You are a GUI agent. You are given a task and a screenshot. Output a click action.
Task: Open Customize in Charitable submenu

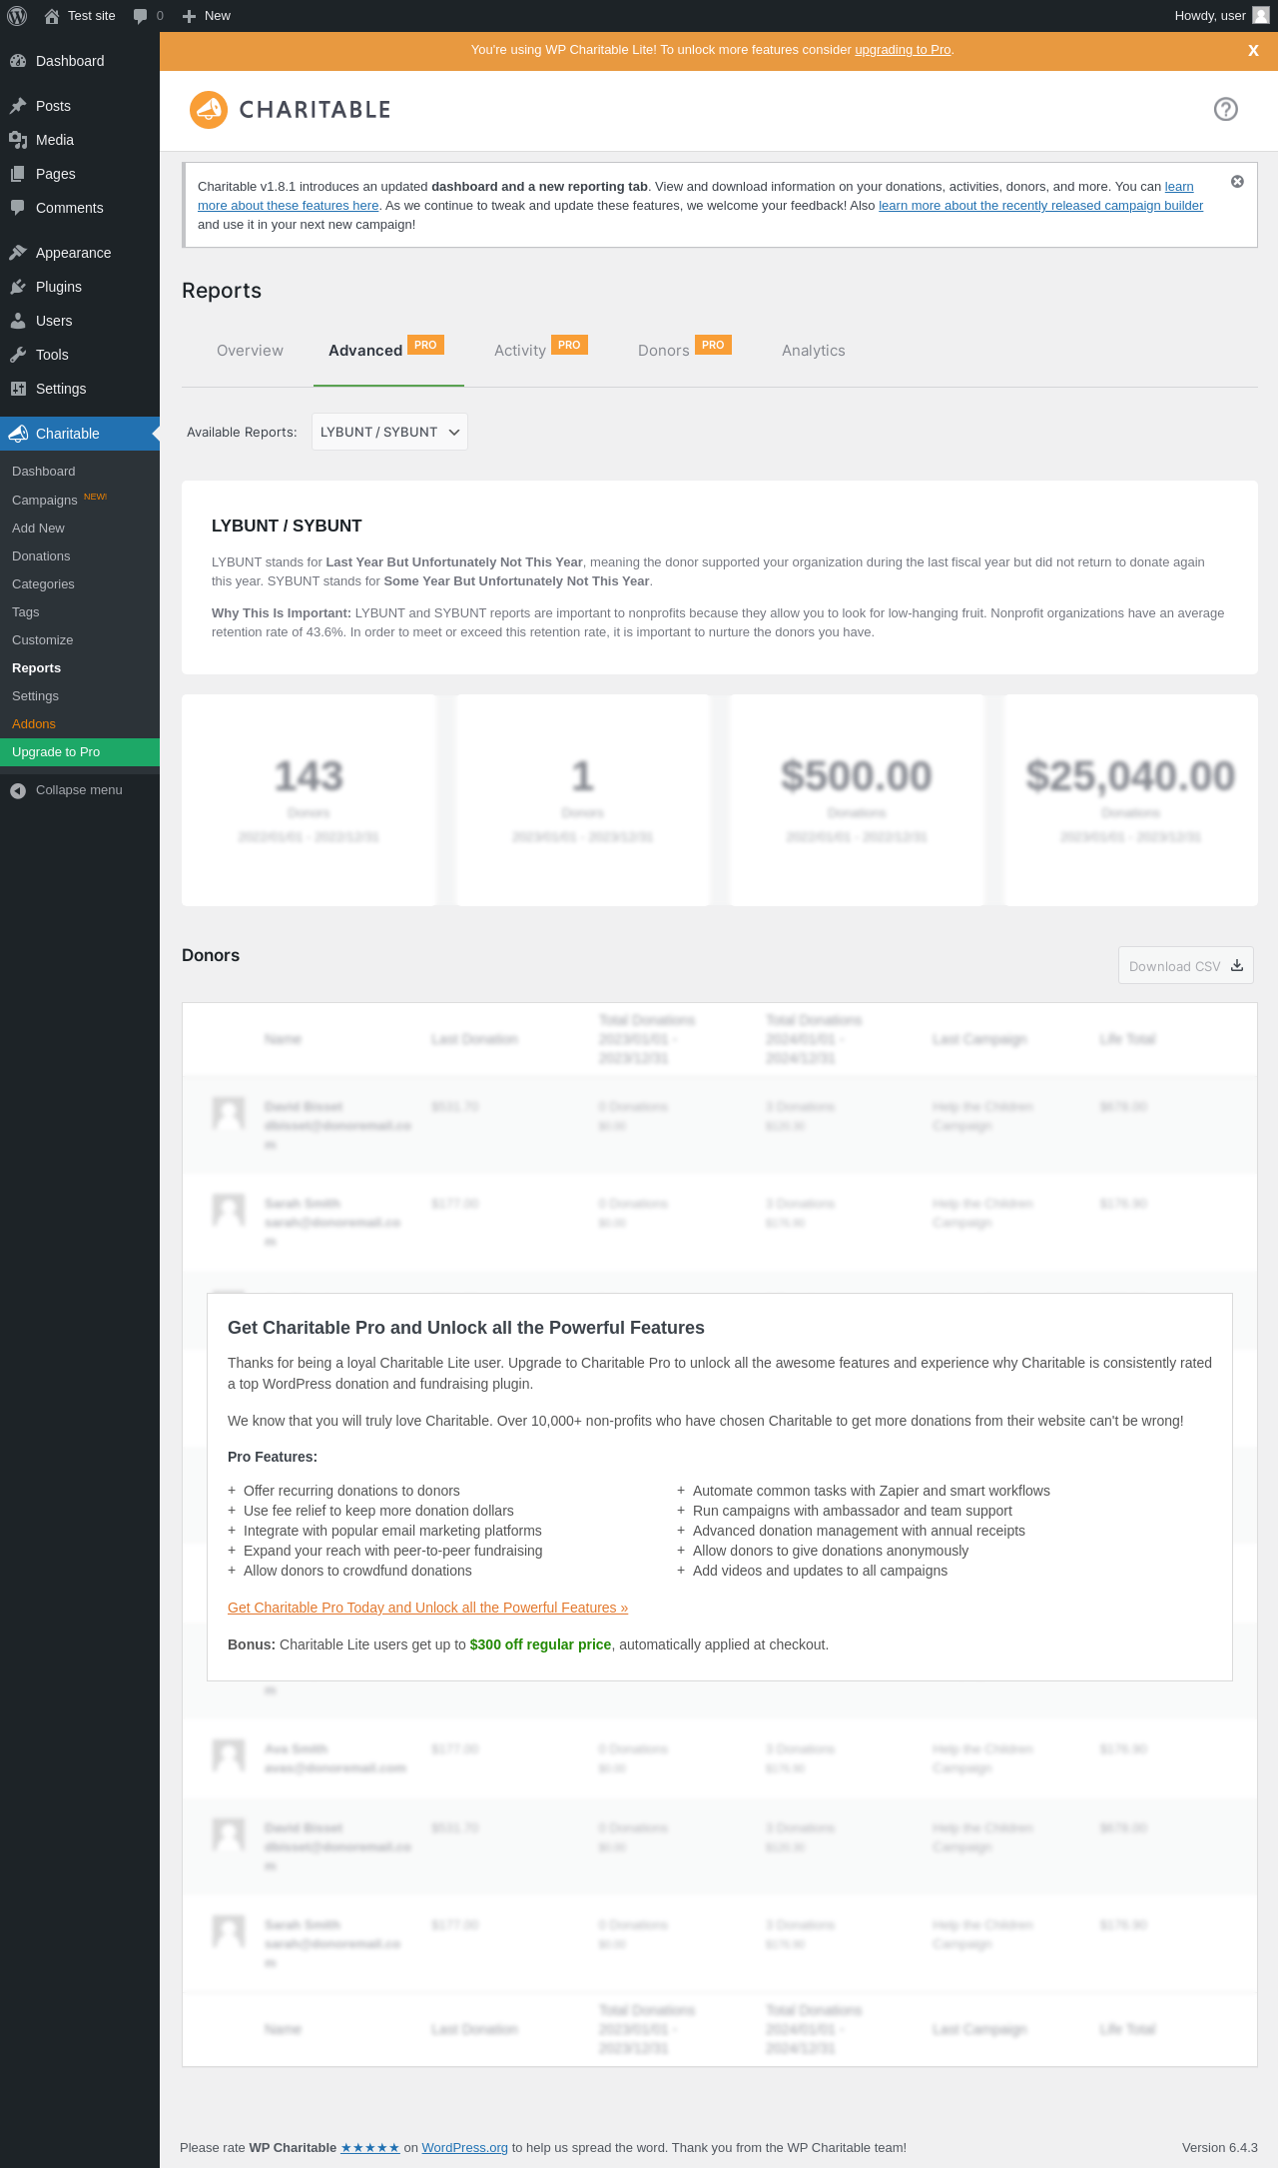click(x=80, y=639)
